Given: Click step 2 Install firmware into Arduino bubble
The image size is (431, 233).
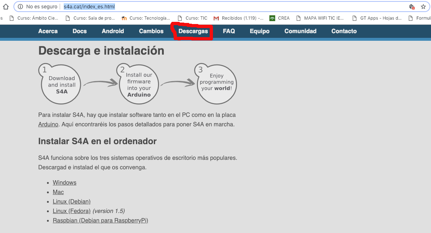Looking at the screenshot, I should point(138,84).
